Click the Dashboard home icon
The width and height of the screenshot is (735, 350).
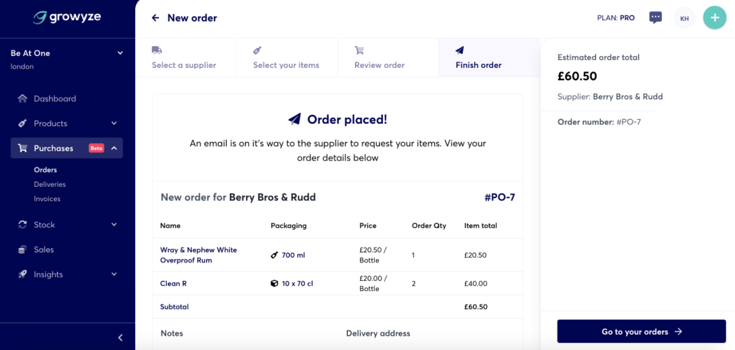click(23, 99)
